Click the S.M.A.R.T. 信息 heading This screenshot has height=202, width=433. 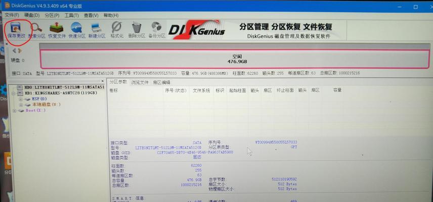click(128, 198)
